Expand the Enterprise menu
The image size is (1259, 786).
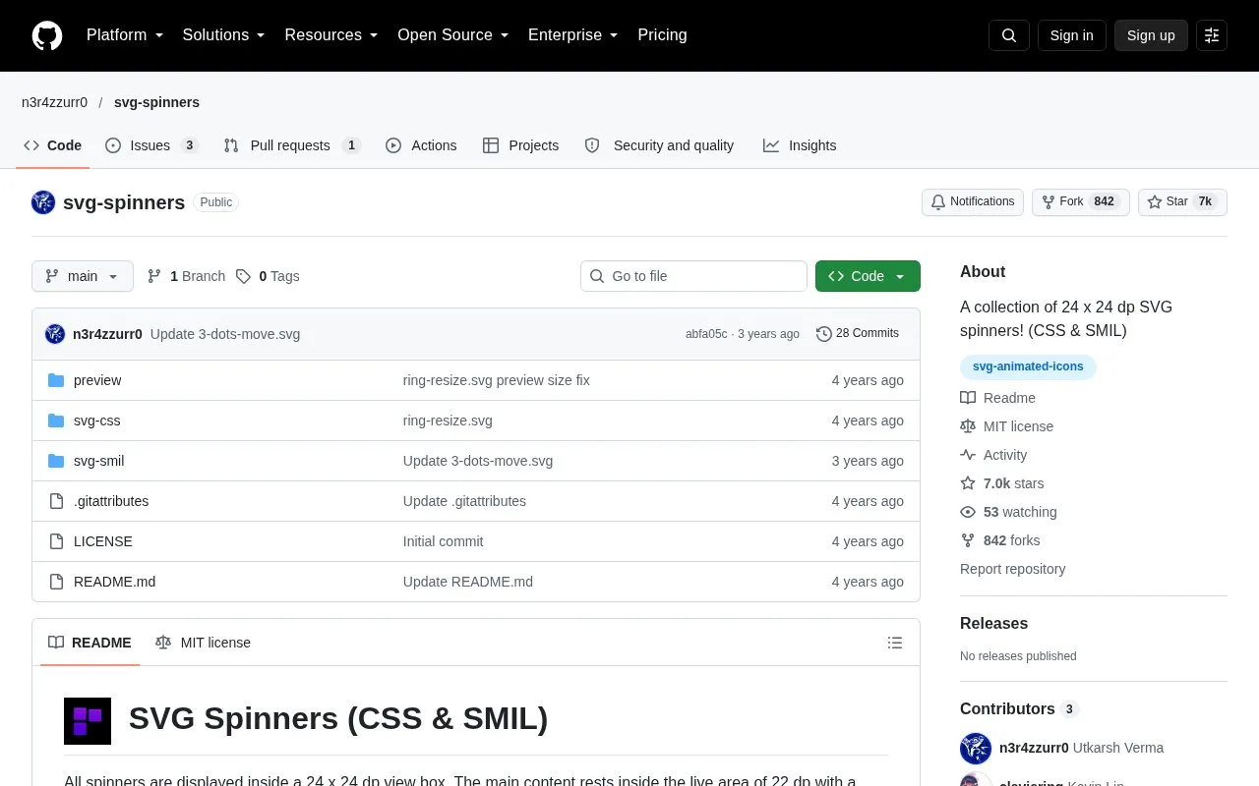point(573,35)
